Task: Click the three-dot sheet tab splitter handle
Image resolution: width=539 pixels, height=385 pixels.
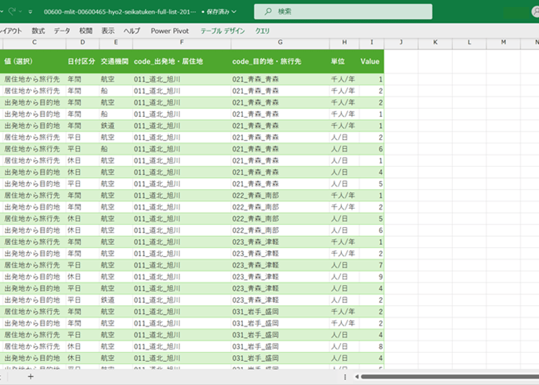Action: [345, 377]
